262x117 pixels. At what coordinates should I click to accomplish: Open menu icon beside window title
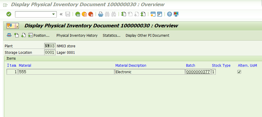click(x=5, y=5)
